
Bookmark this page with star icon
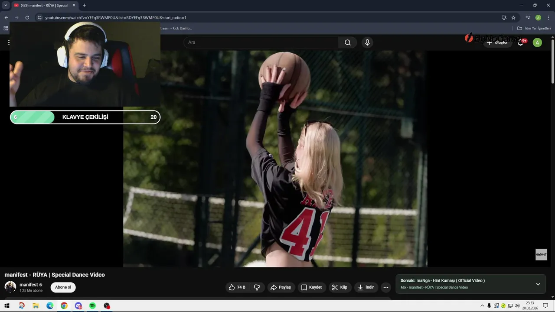point(513,18)
